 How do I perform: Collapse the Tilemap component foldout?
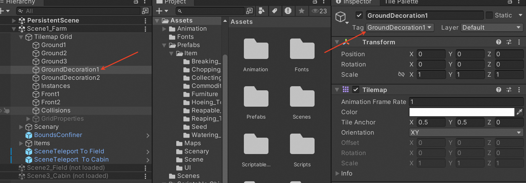(x=337, y=90)
